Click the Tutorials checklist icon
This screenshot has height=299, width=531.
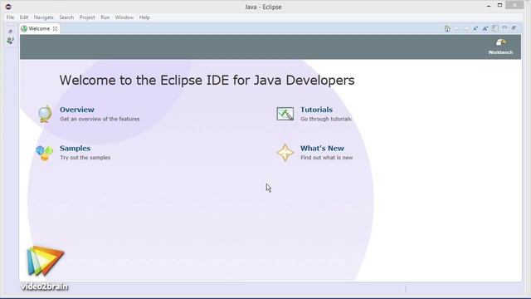(x=285, y=114)
